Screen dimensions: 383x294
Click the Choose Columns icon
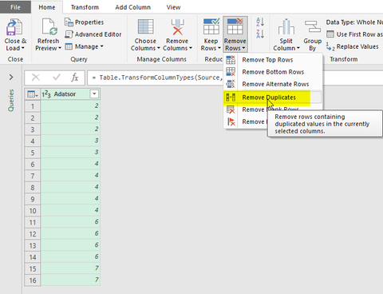(145, 27)
